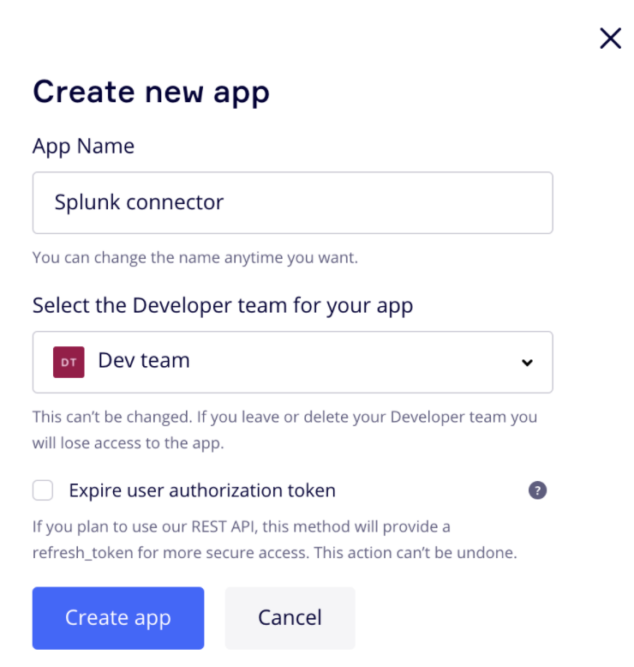
Task: Close the Create new app dialog
Action: (x=610, y=39)
